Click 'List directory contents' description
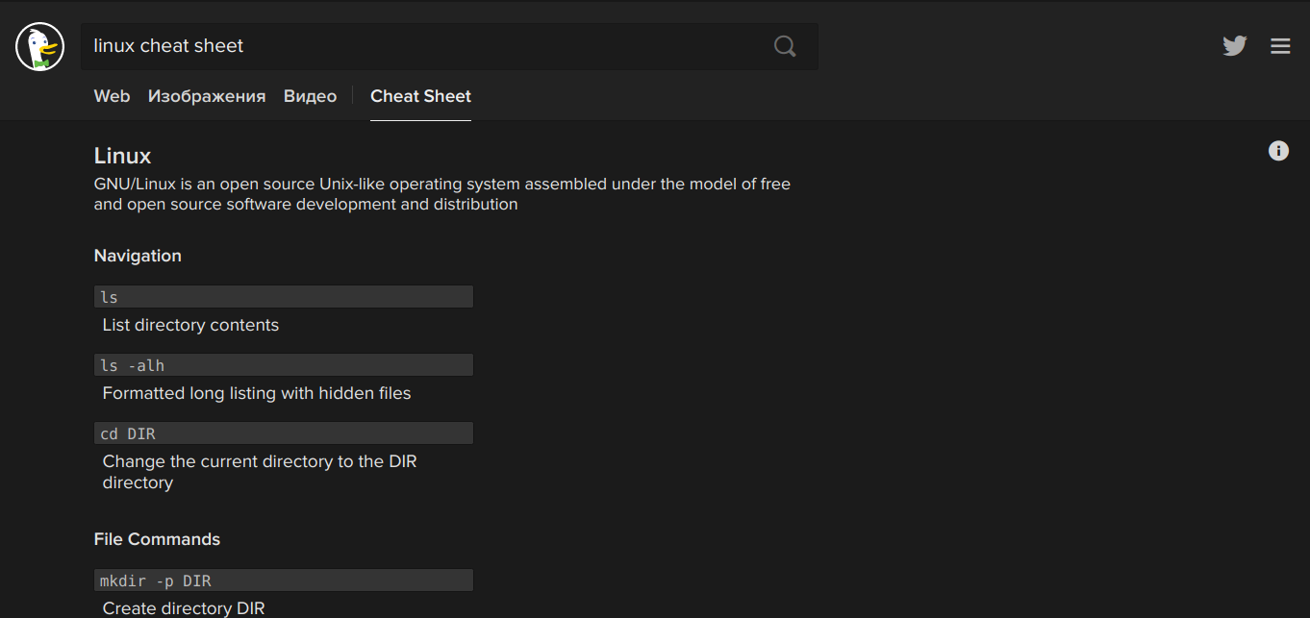Viewport: 1310px width, 618px height. coord(190,325)
